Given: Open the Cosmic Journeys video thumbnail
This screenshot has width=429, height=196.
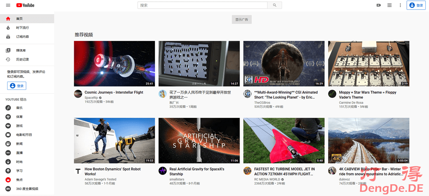Looking at the screenshot, I should pyautogui.click(x=114, y=64).
